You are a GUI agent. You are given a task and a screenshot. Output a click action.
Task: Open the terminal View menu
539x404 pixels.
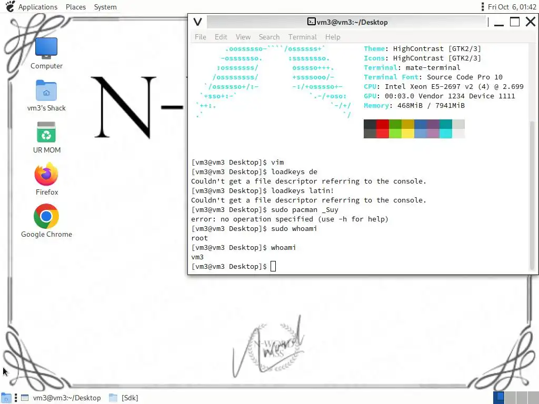(243, 37)
